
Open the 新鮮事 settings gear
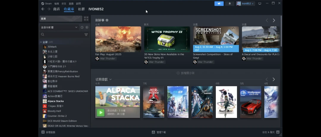click(x=107, y=20)
